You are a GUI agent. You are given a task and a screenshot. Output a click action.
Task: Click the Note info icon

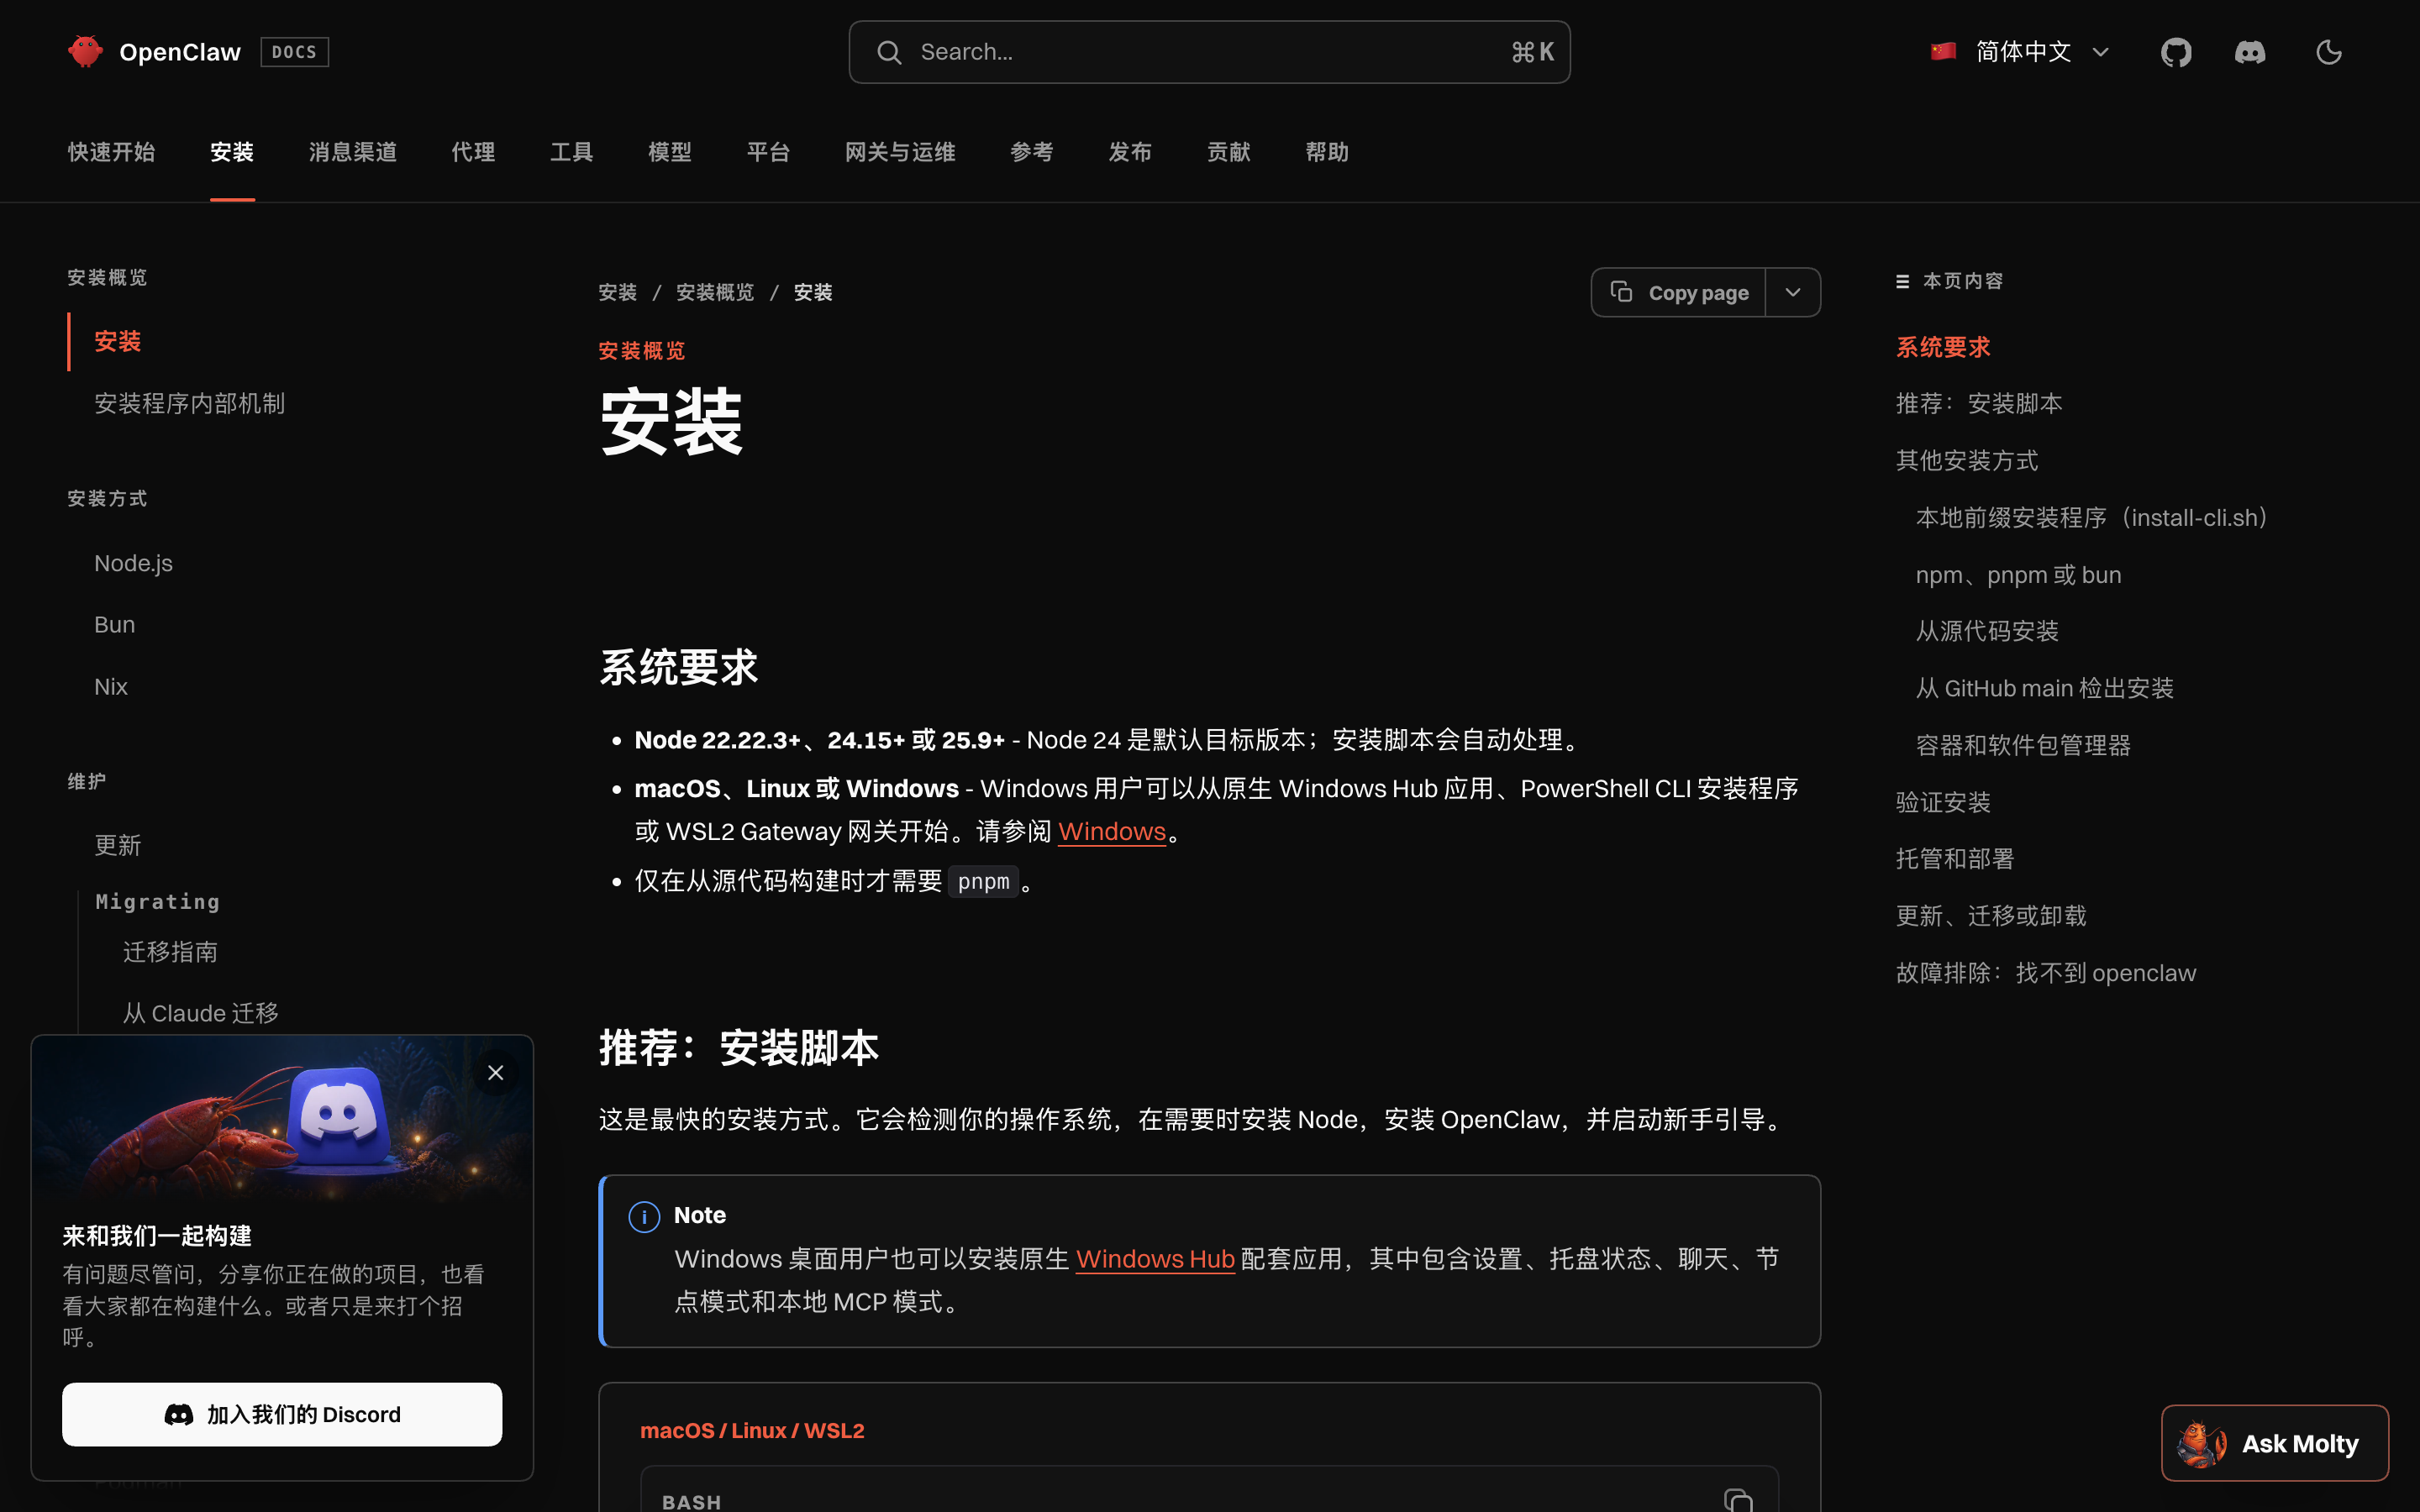(x=644, y=1216)
